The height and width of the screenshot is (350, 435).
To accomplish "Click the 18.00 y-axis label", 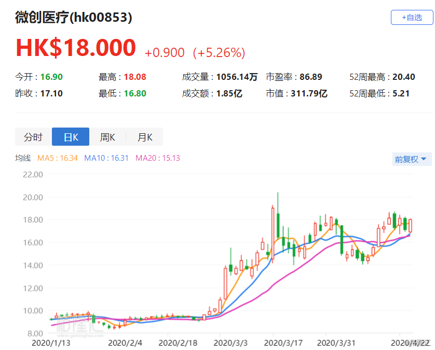I will point(33,220).
